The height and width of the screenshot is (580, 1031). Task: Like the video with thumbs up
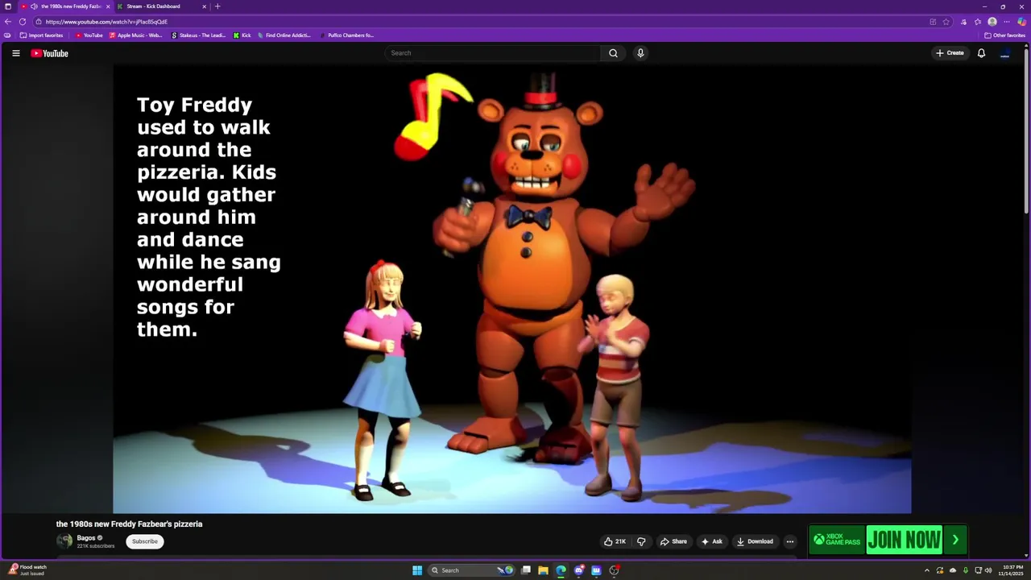(615, 541)
